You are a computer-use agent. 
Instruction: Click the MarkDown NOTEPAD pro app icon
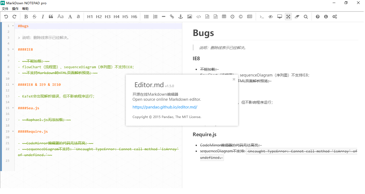click(3, 3)
